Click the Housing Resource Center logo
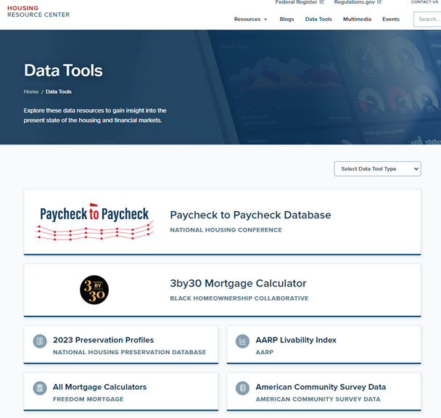Screen dimensions: 441x418 (38, 12)
